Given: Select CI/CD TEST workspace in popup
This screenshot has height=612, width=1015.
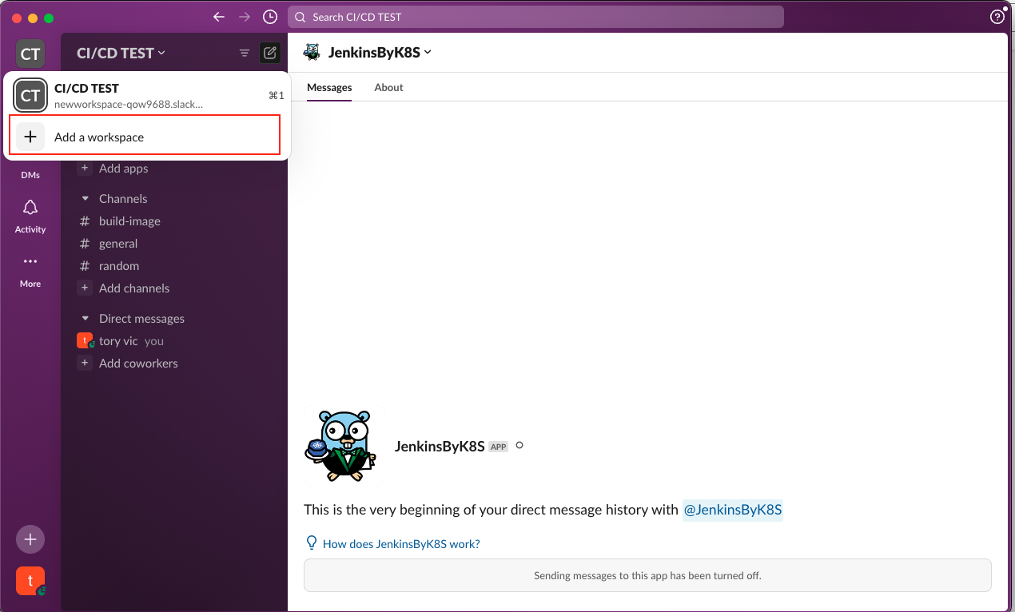Looking at the screenshot, I should pyautogui.click(x=148, y=96).
